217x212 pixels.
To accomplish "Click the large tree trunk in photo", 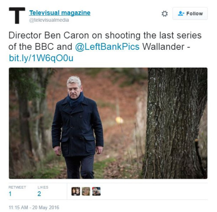I will coord(175,123).
